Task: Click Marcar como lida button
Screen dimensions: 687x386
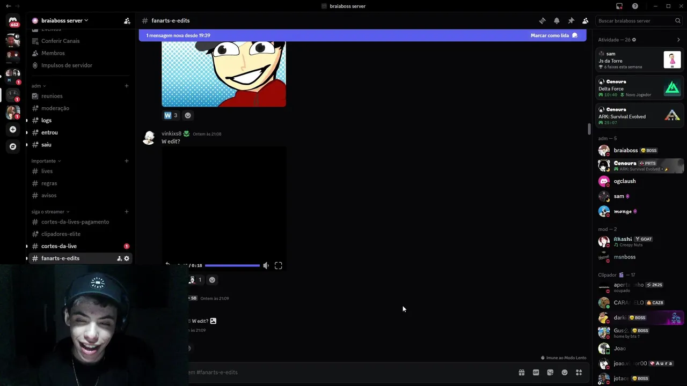Action: pos(554,35)
